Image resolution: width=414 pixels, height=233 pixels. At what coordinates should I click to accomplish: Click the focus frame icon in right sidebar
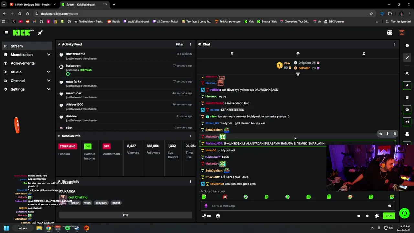(x=407, y=73)
